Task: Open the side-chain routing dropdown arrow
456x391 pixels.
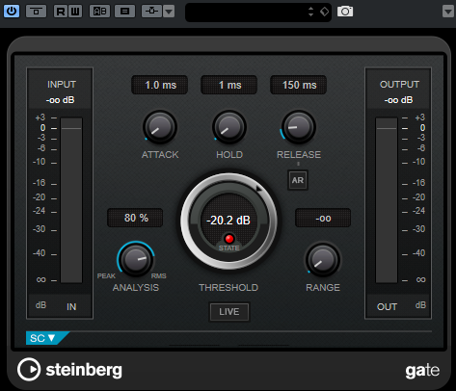Action: click(169, 12)
